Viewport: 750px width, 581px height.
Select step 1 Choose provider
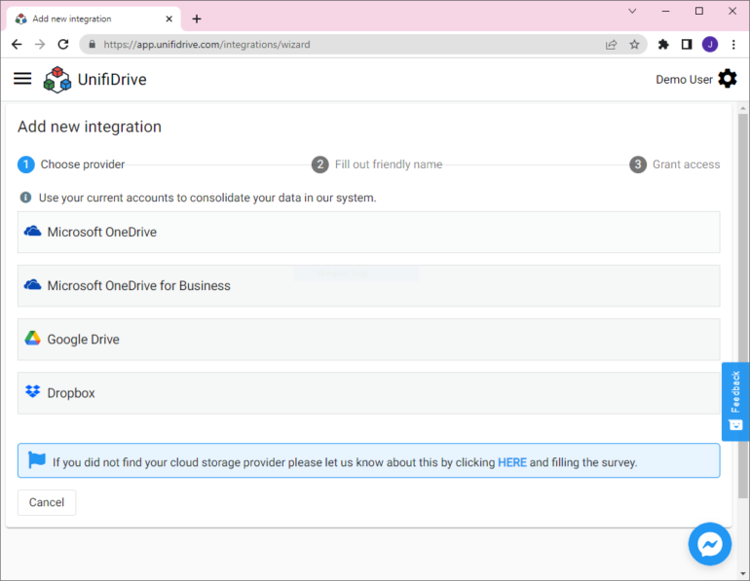71,164
